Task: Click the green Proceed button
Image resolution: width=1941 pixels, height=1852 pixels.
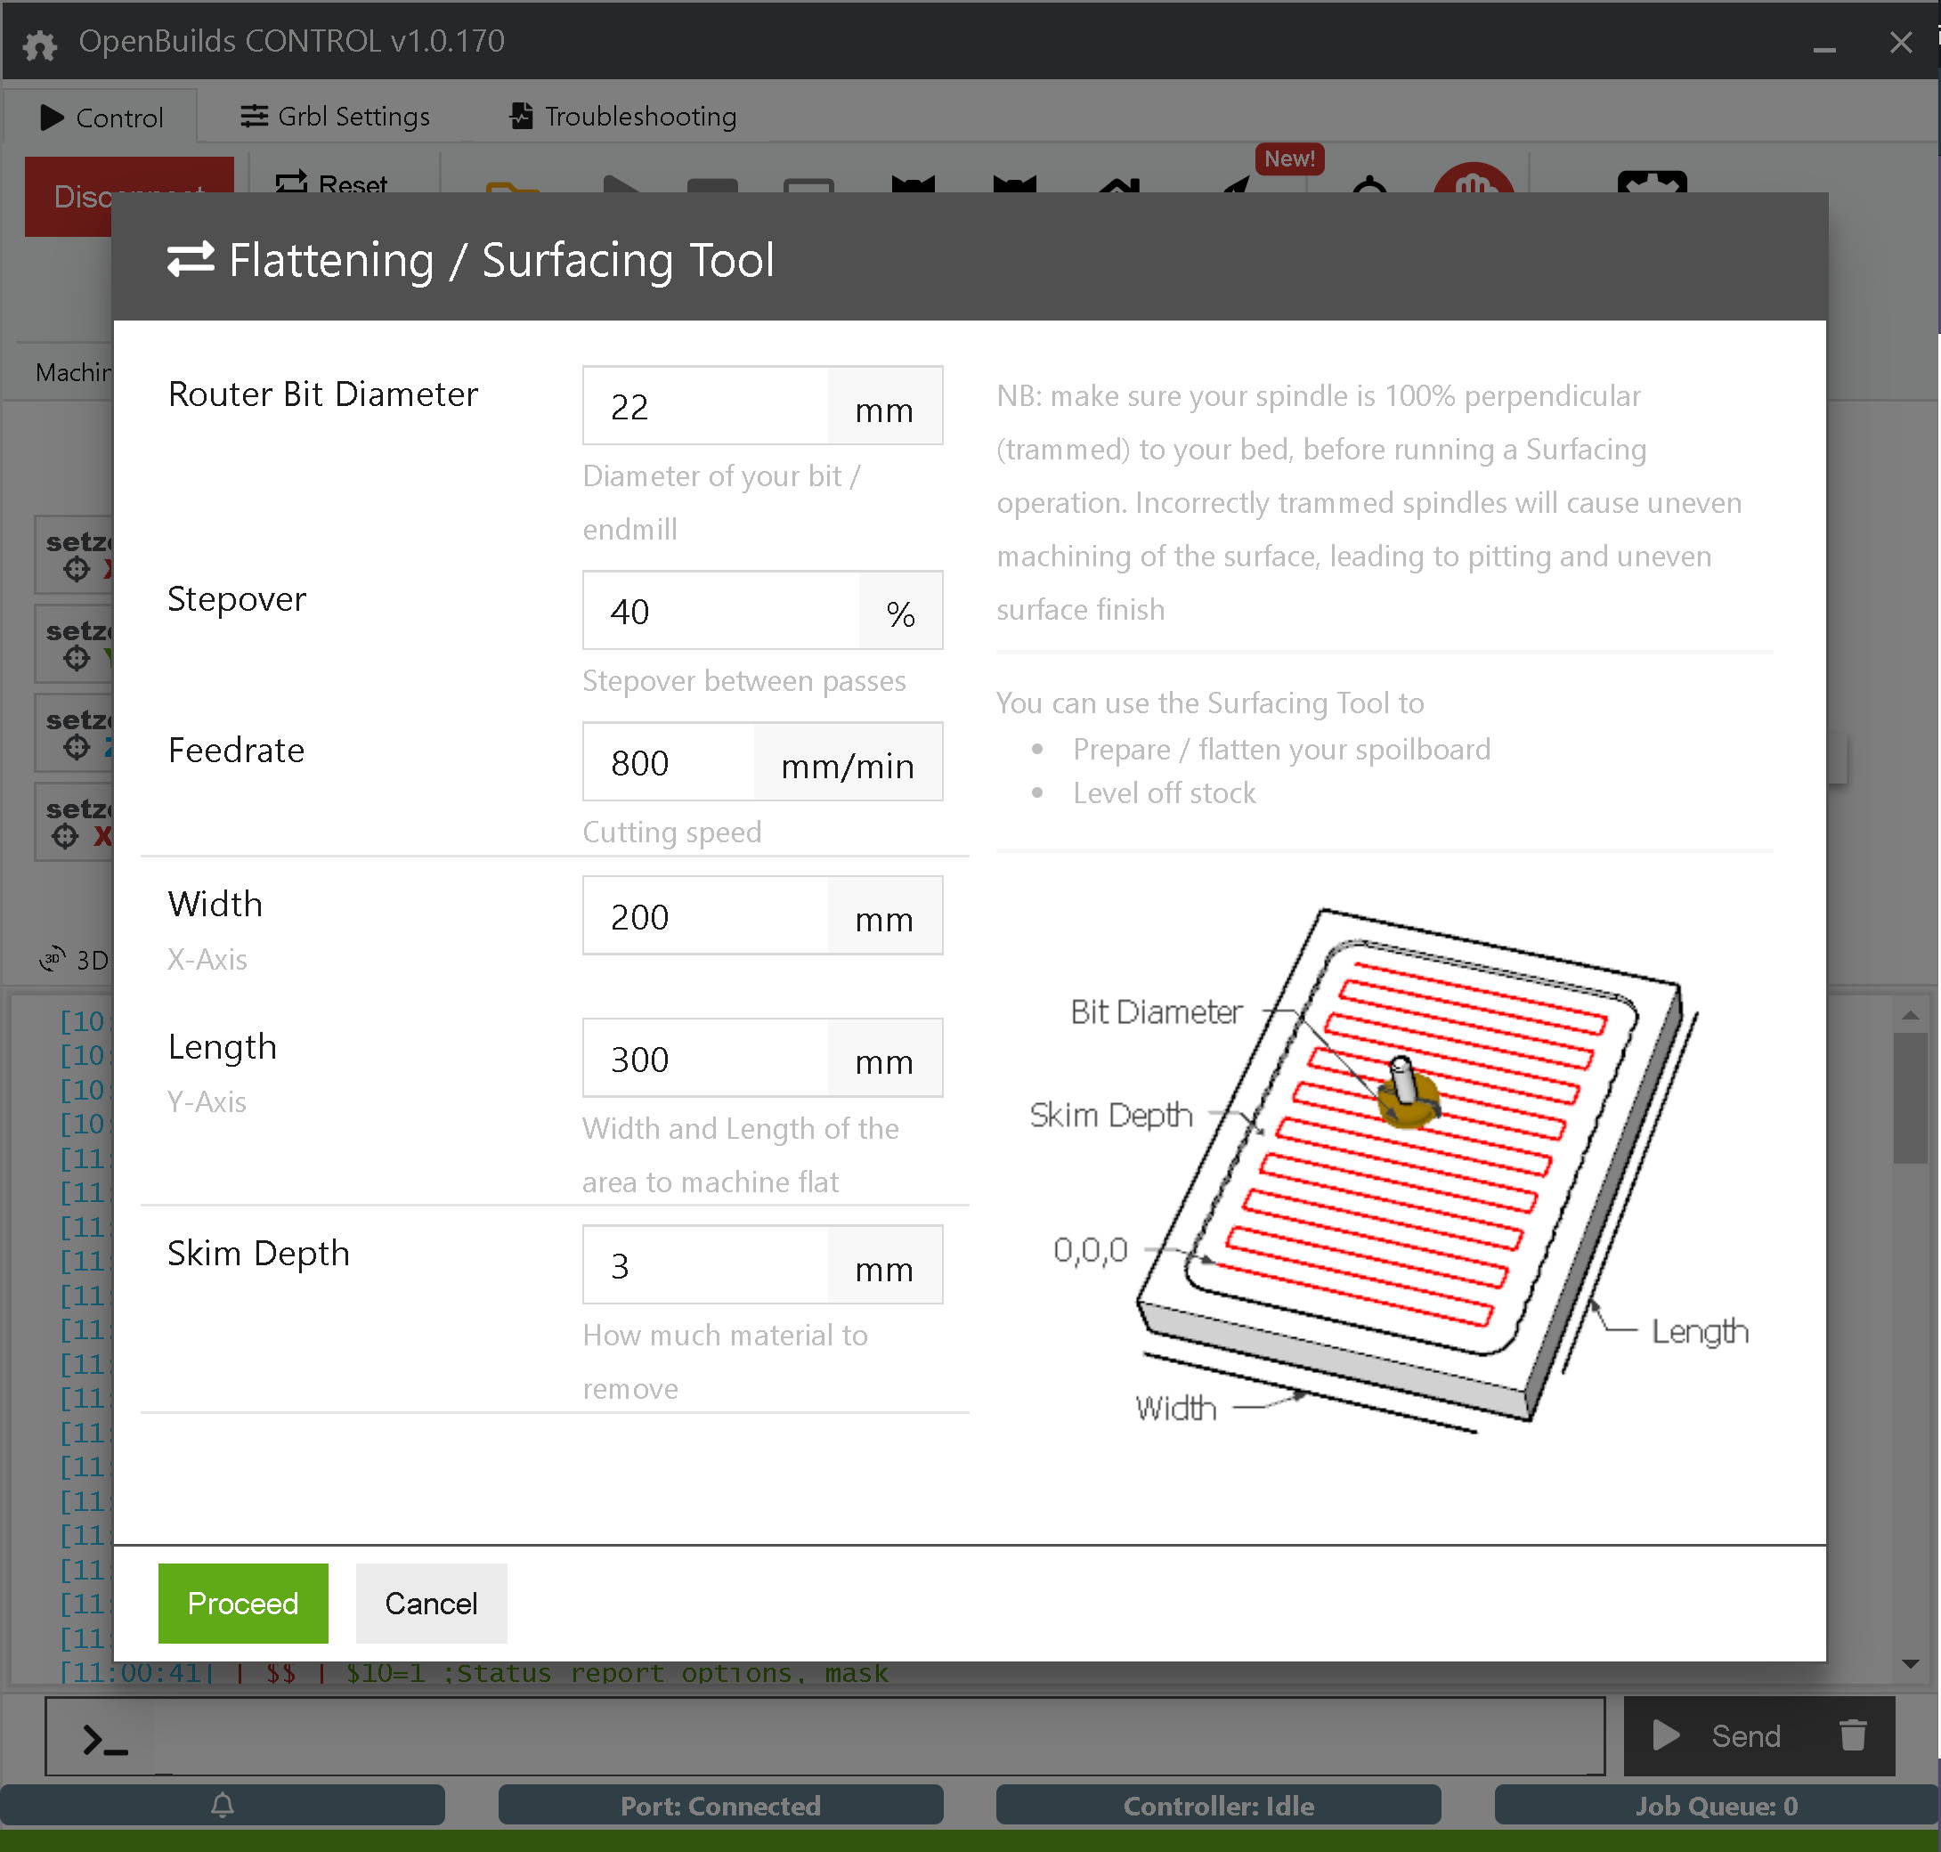Action: [x=243, y=1604]
